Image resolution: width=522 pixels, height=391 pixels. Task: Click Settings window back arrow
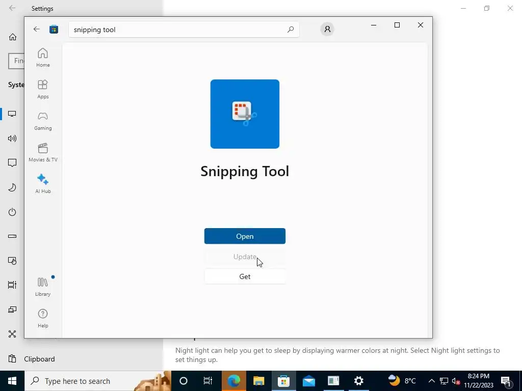[12, 8]
